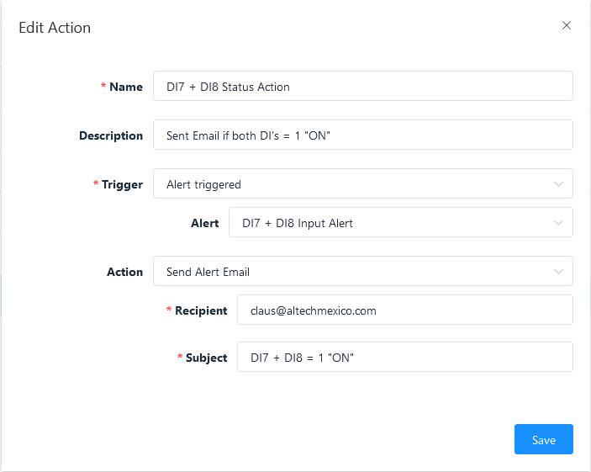Click the 'Description' field label

click(111, 135)
